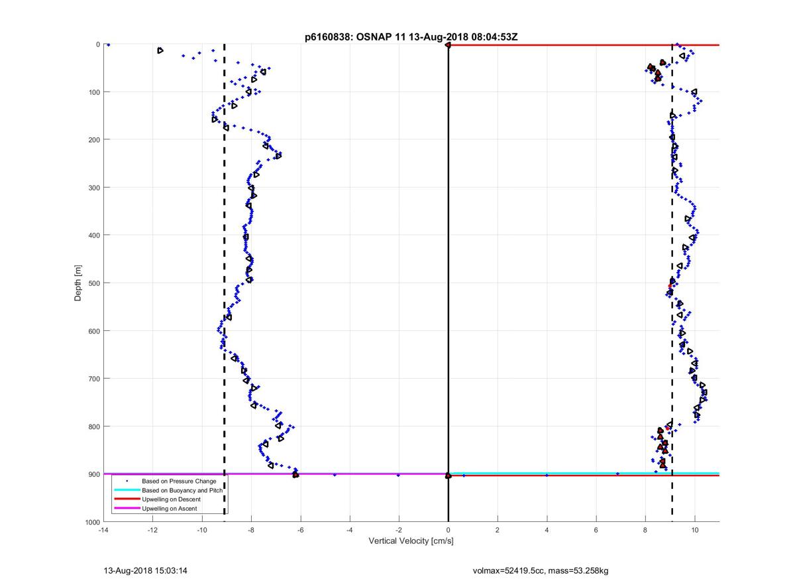
Task: Click the magenta line legend sample
Action: (127, 509)
